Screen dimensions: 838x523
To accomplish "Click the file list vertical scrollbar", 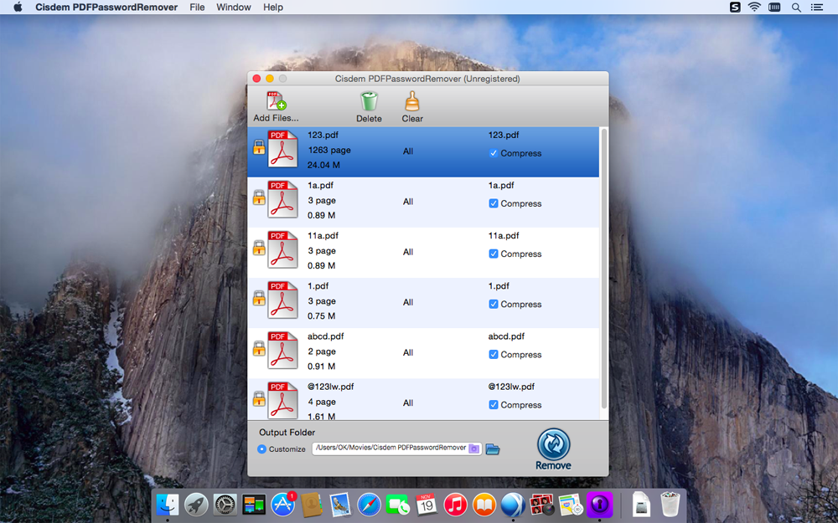I will (604, 269).
